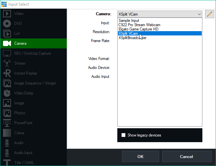Click the vMix logo in title bar

pos(4,4)
